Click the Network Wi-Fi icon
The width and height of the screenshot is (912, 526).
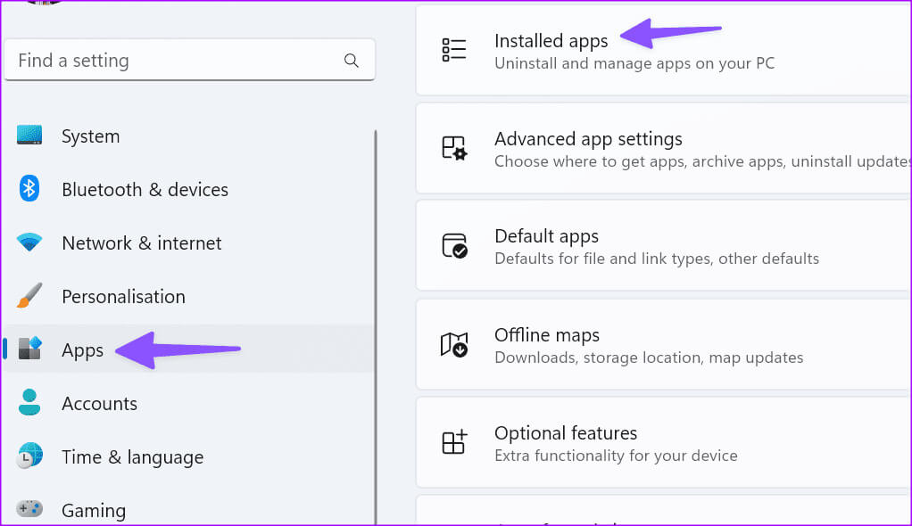click(x=29, y=242)
